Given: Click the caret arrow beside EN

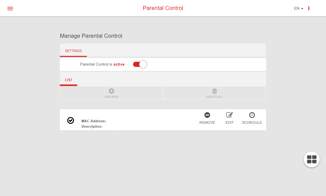Looking at the screenshot, I should [302, 9].
